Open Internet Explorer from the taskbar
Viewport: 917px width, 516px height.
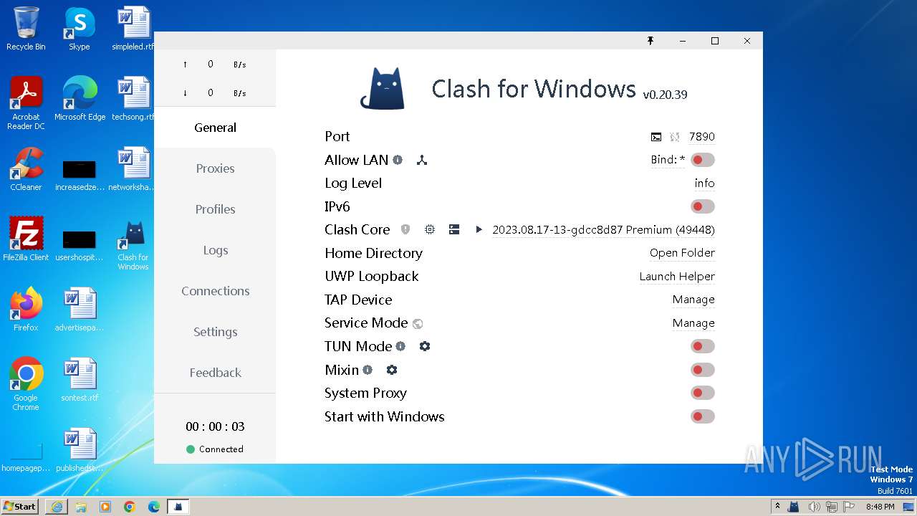(x=57, y=507)
